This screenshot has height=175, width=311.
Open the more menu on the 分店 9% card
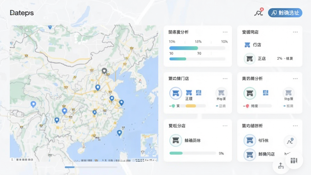coord(225,126)
